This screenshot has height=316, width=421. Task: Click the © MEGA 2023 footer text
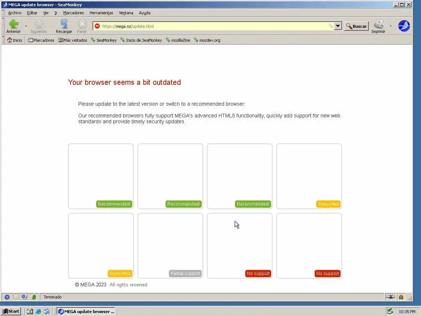click(91, 285)
